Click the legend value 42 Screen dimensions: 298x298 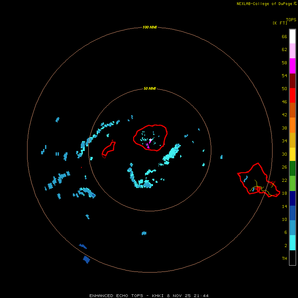click(284, 115)
